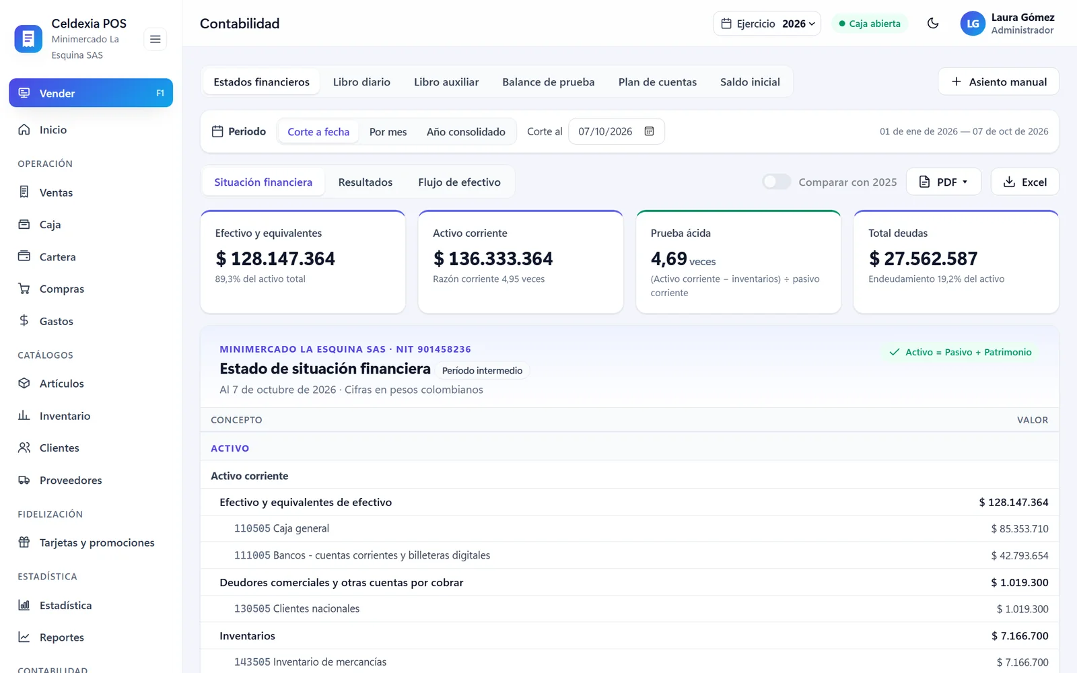
Task: Open Clientes list
Action: click(x=91, y=448)
